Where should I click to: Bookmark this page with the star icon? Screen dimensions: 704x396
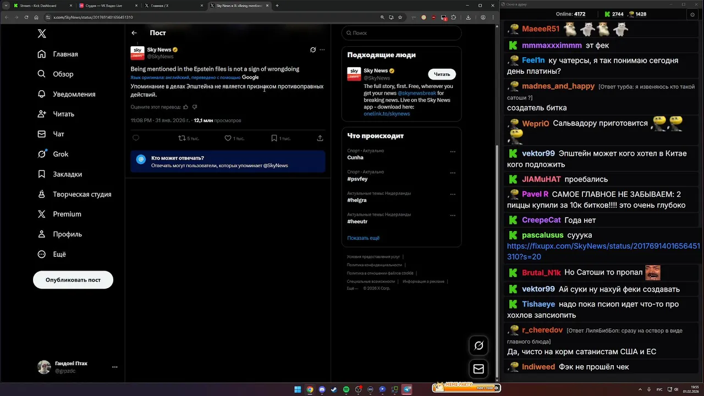[401, 17]
